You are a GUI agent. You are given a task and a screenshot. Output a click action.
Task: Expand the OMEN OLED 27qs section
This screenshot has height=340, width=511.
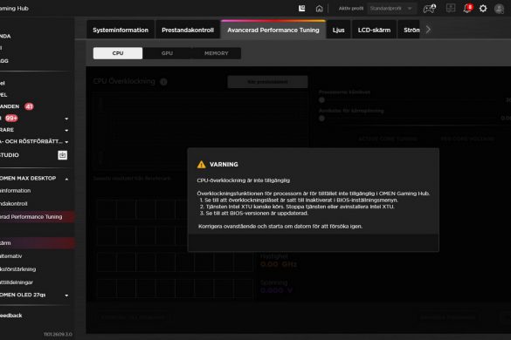tap(66, 296)
